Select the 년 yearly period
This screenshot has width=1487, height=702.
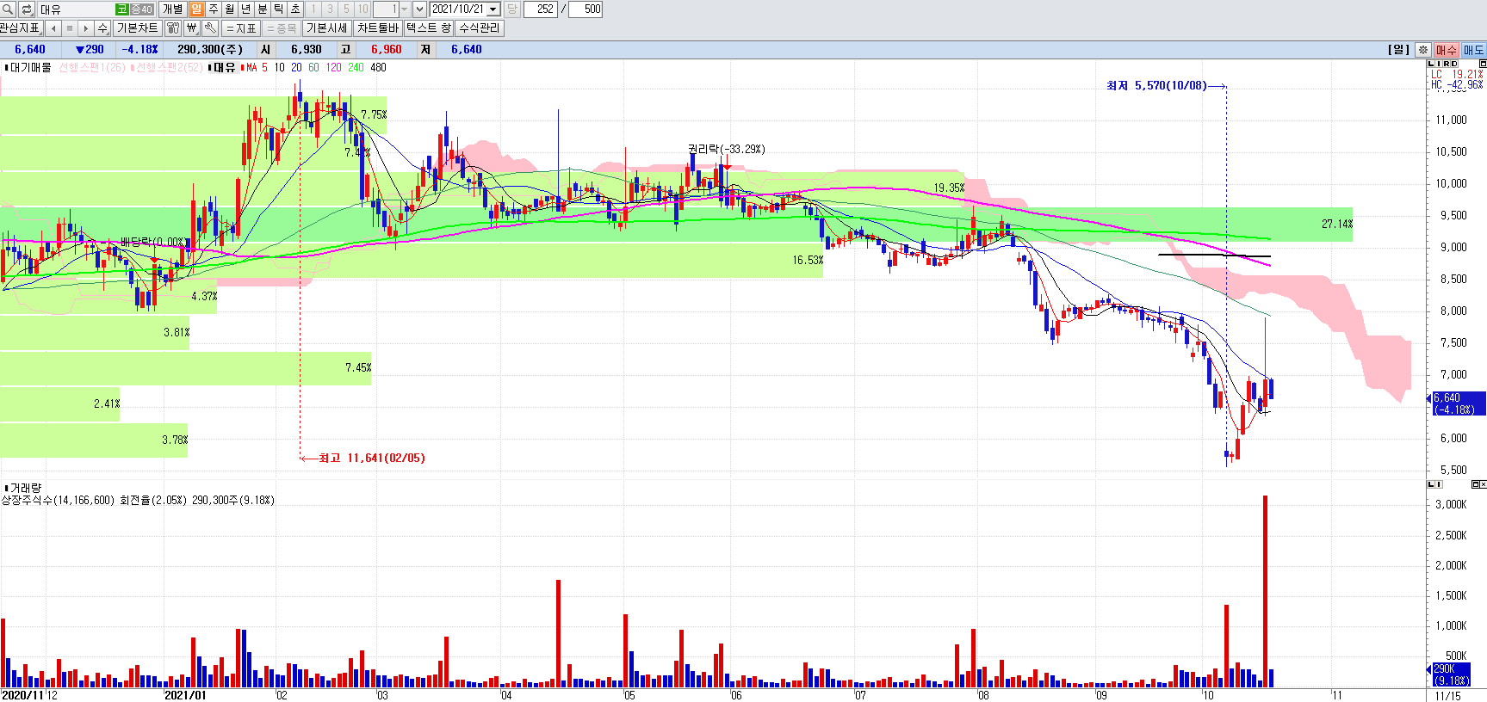245,9
